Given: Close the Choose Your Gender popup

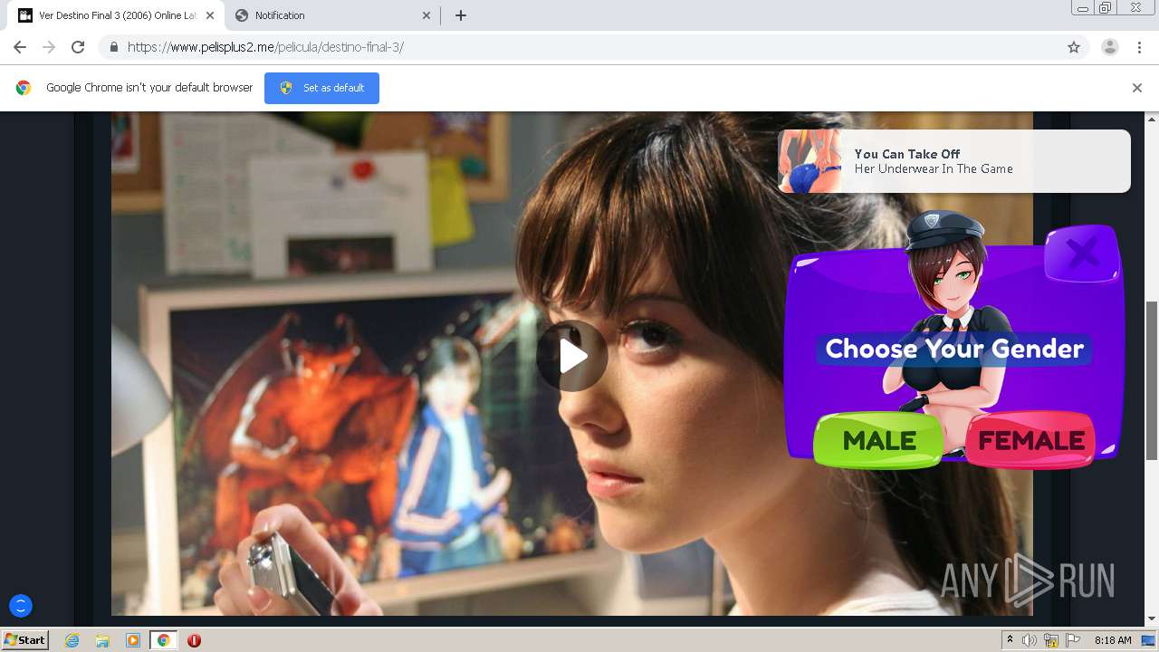Looking at the screenshot, I should point(1082,254).
